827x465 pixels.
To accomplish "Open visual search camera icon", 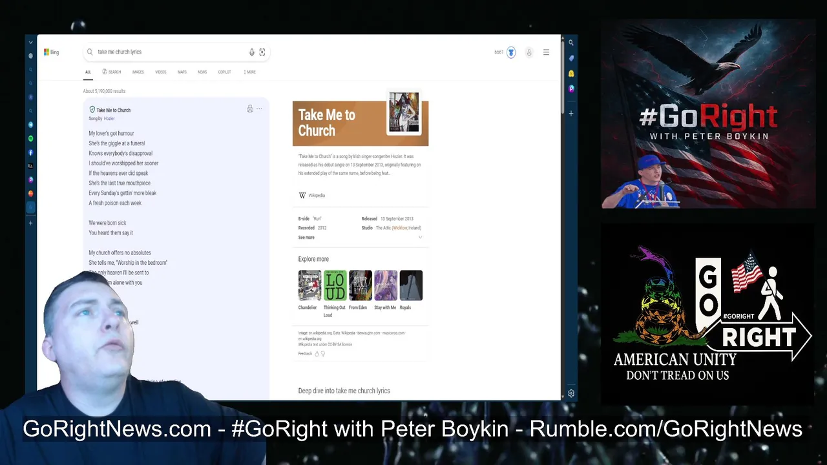I will click(262, 52).
